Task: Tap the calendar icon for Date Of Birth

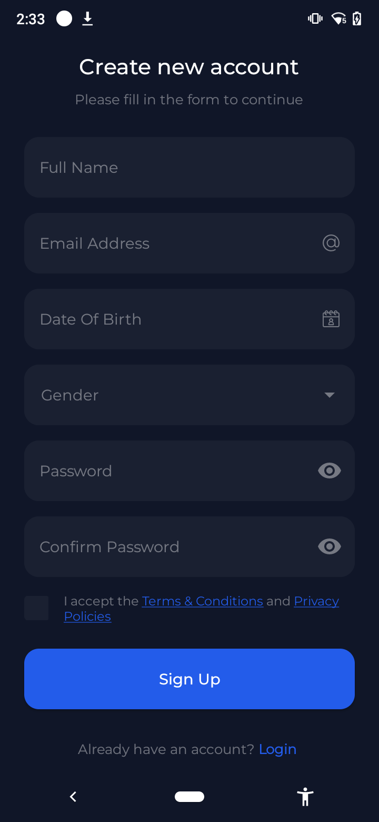Action: [331, 319]
